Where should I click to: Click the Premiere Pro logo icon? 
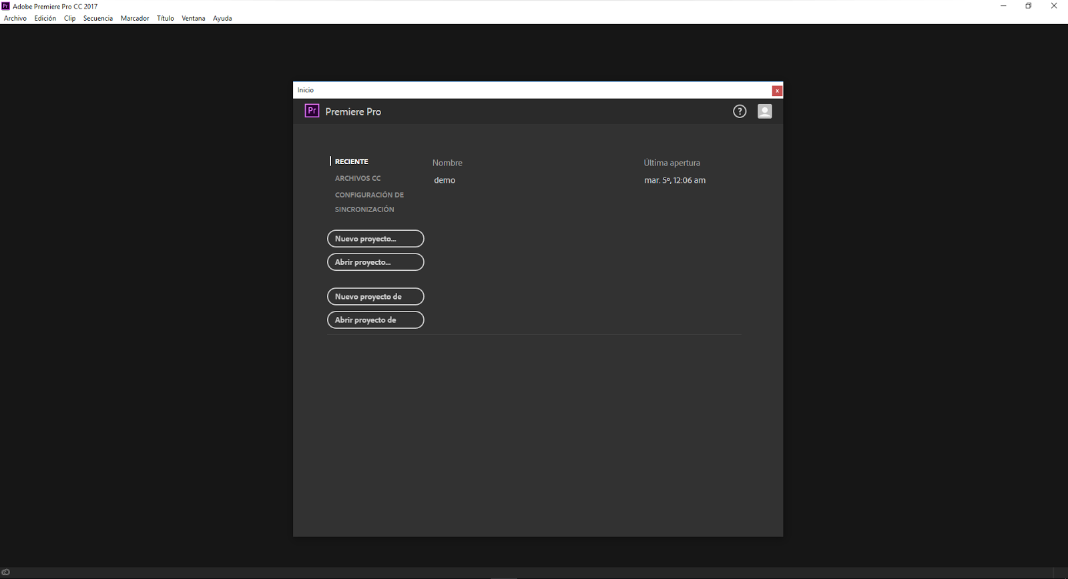pos(312,111)
